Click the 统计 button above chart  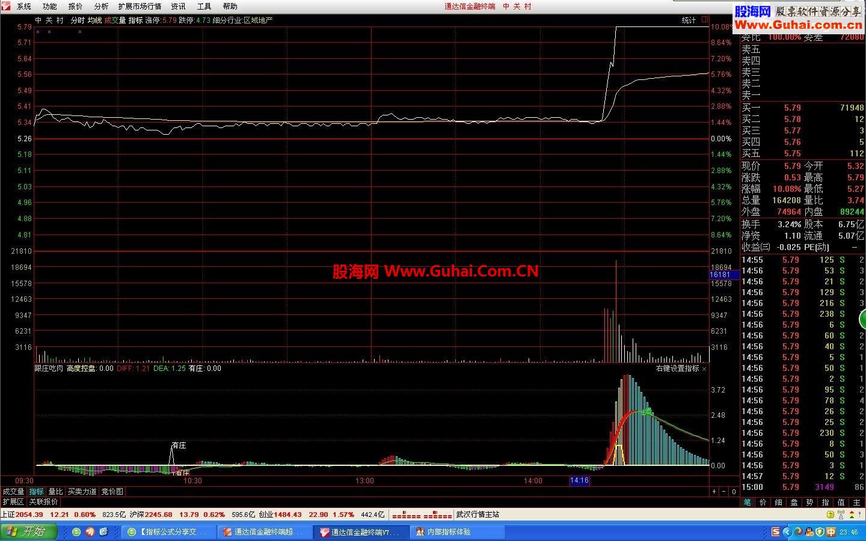click(689, 20)
